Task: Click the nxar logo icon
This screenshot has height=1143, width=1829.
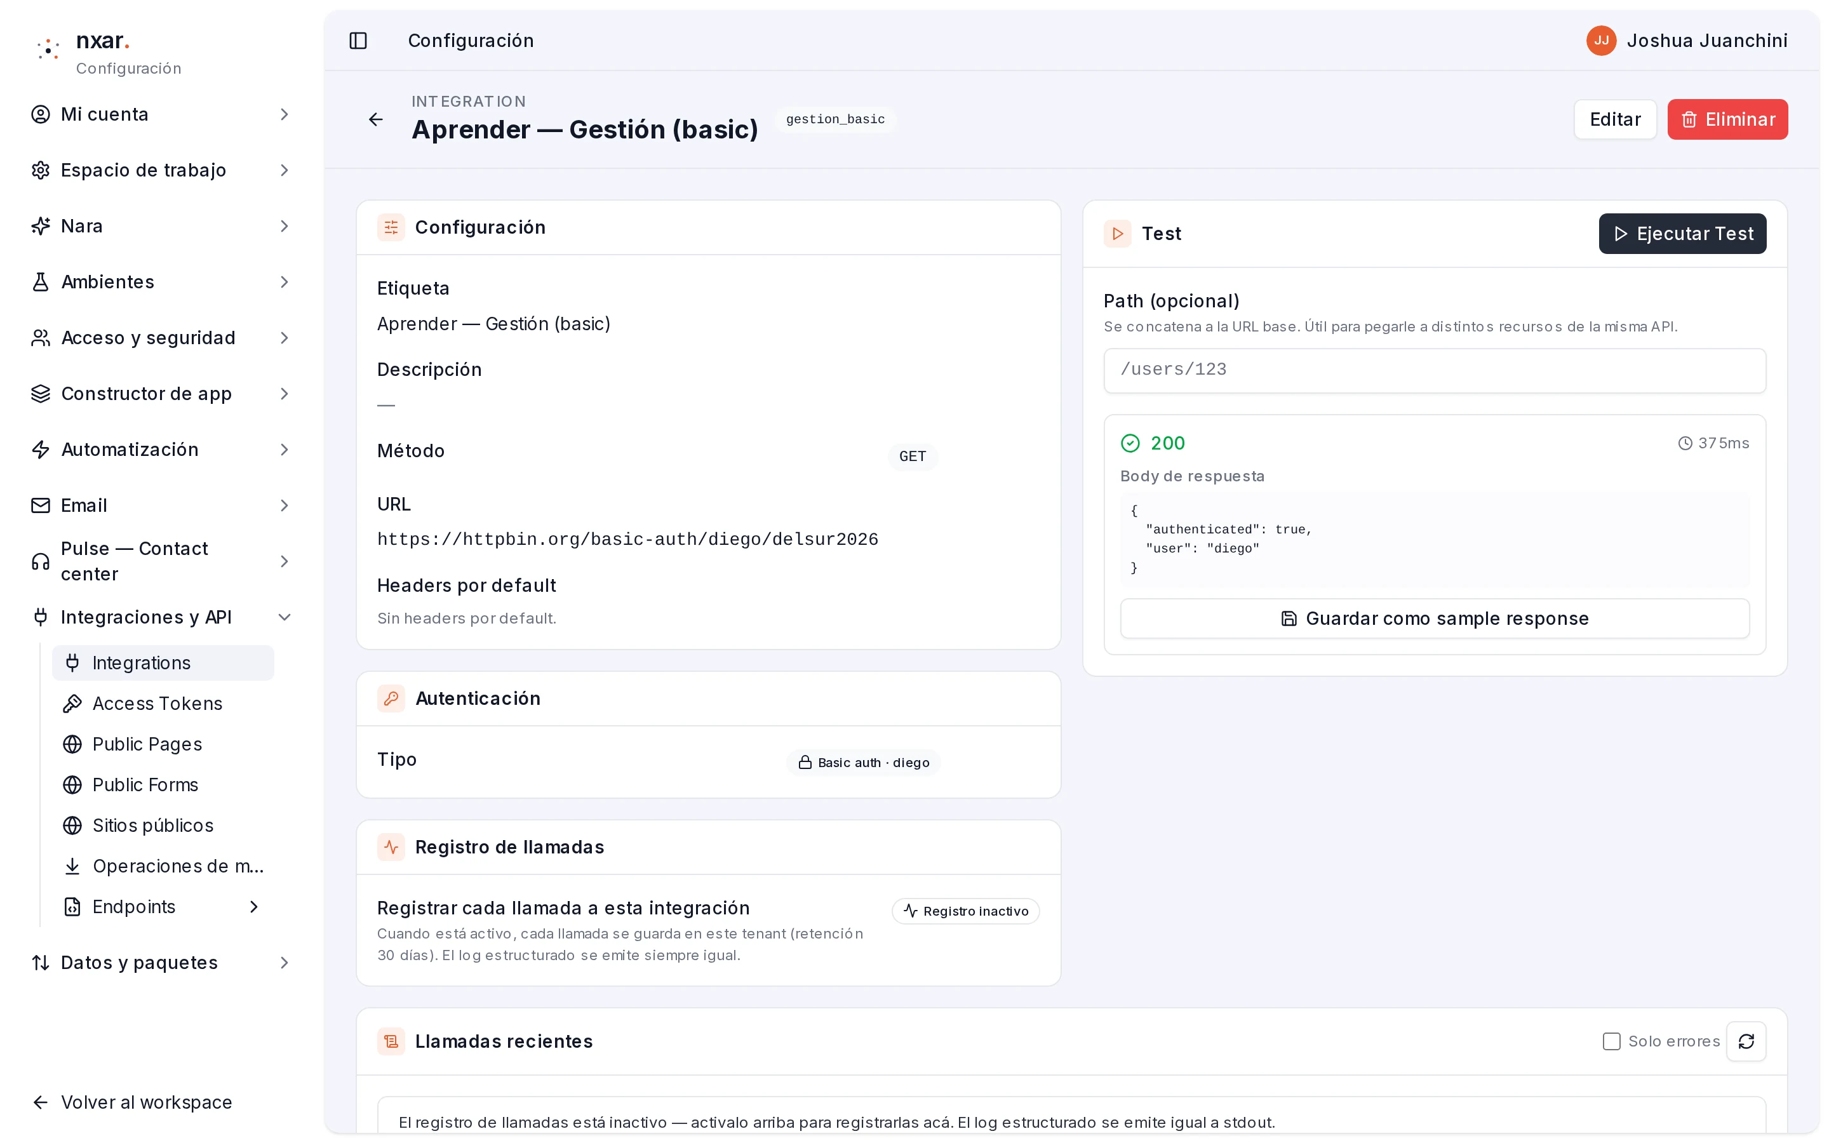Action: (48, 50)
